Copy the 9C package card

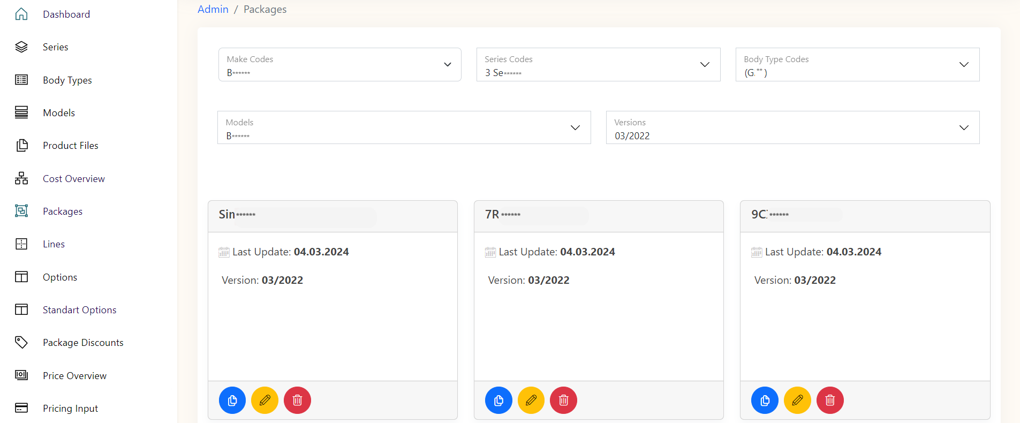pyautogui.click(x=765, y=401)
